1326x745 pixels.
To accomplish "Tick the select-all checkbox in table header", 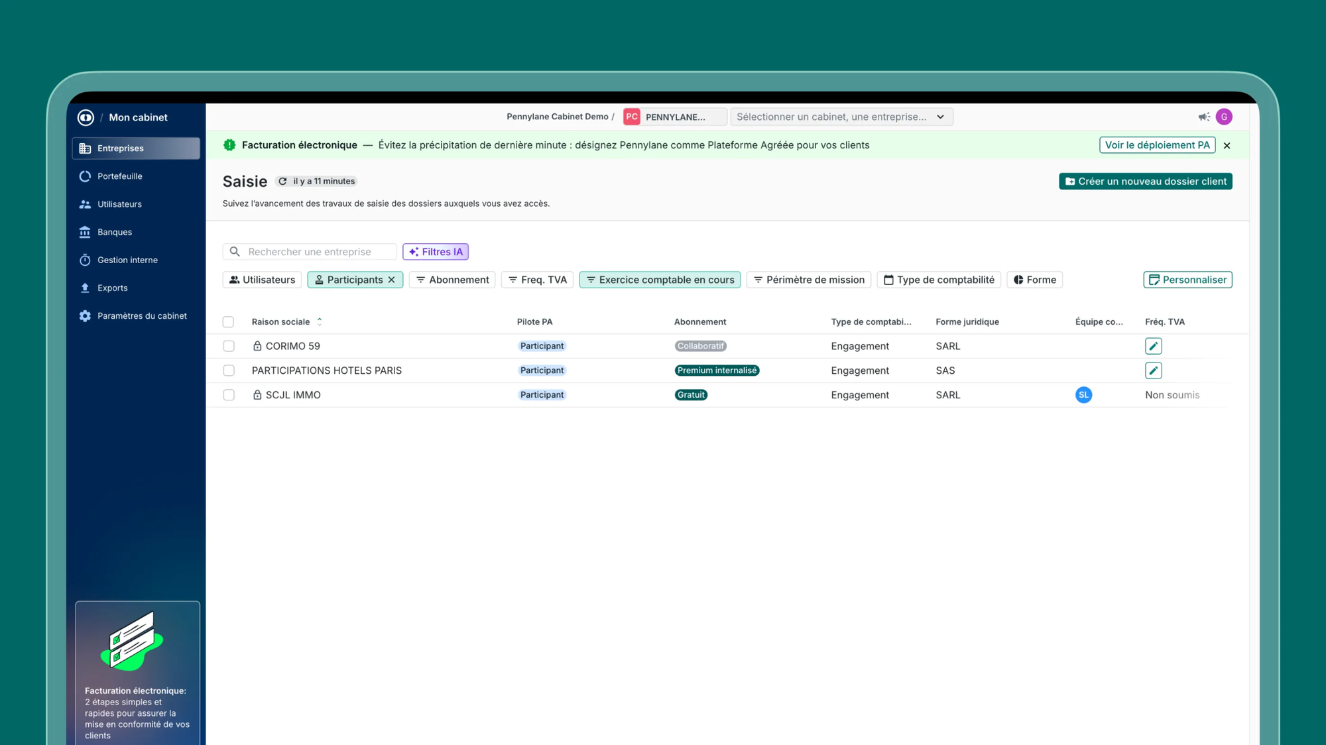I will point(228,322).
